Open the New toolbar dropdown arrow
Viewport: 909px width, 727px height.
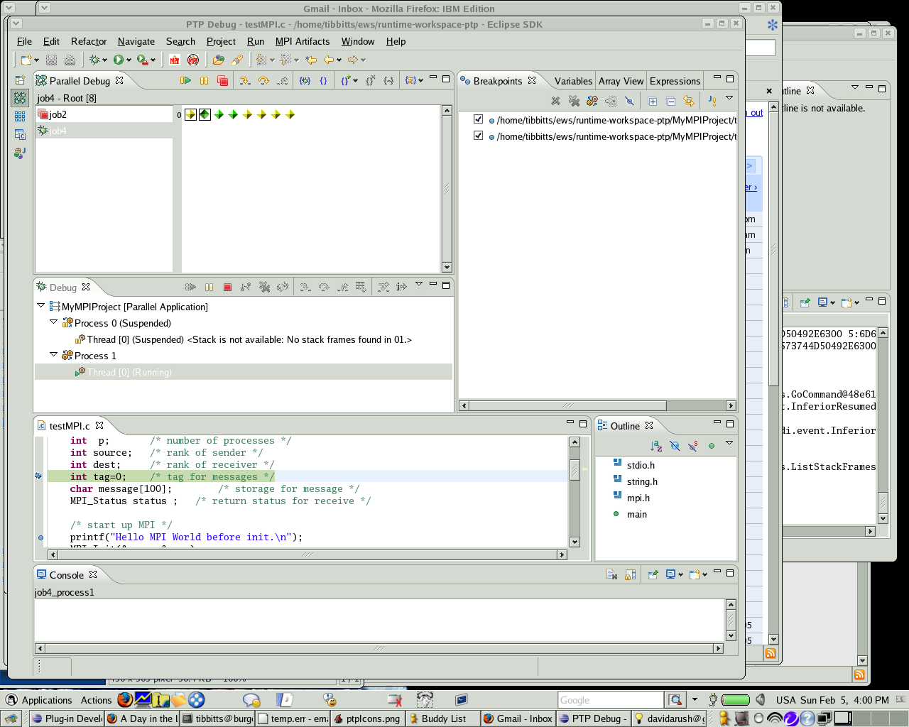click(x=37, y=60)
